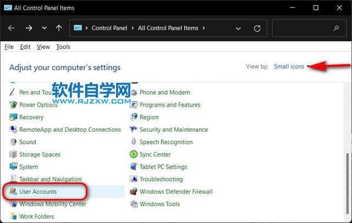
Task: Open the Windows Defender Firewall icon
Action: coord(134,192)
